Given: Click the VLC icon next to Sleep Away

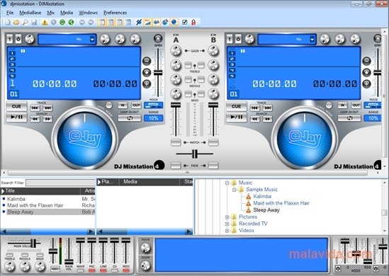Looking at the screenshot, I should click(x=248, y=210).
